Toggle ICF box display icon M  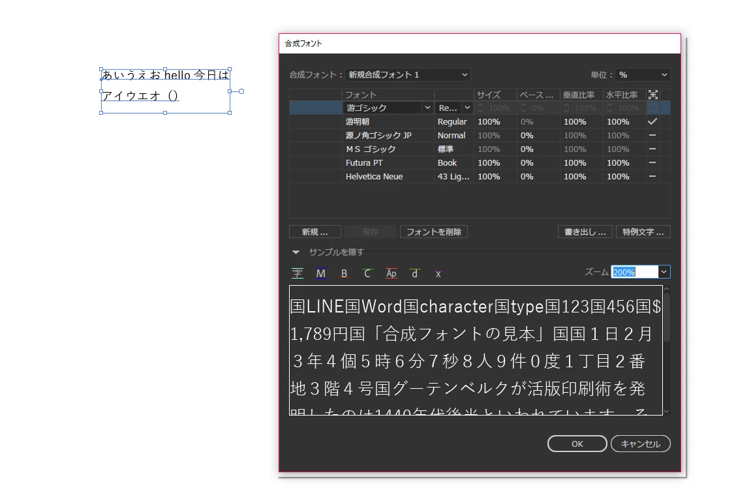tap(321, 273)
